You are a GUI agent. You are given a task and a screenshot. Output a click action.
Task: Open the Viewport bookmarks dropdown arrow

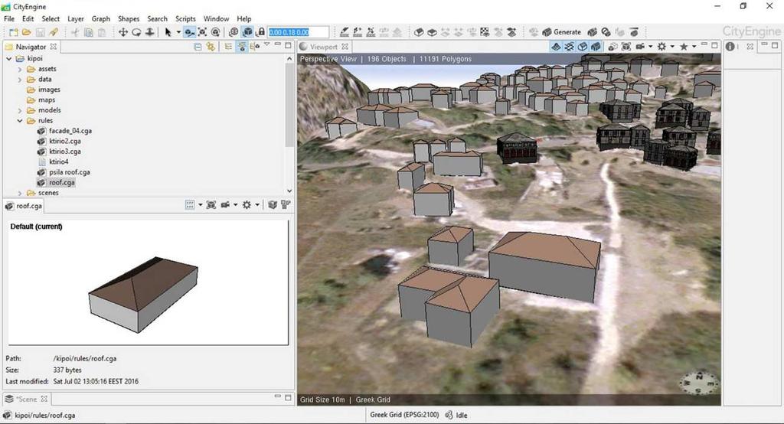[x=694, y=47]
